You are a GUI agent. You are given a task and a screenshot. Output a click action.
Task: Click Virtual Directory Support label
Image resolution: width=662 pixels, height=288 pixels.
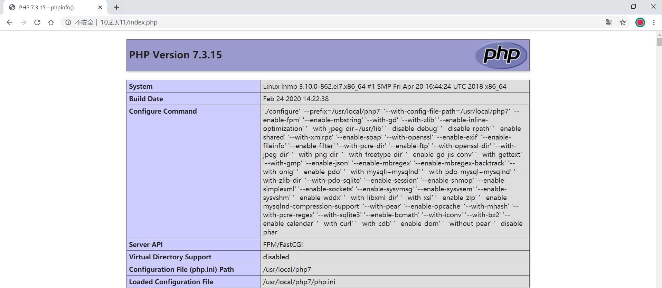[x=170, y=257]
